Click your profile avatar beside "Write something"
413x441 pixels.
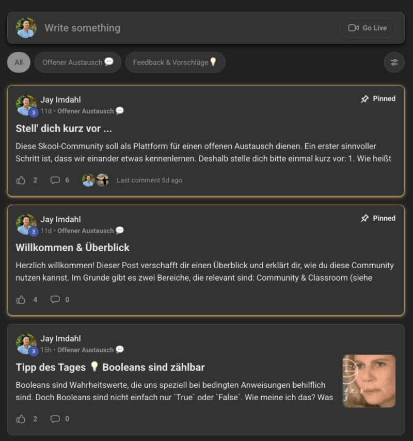point(26,28)
